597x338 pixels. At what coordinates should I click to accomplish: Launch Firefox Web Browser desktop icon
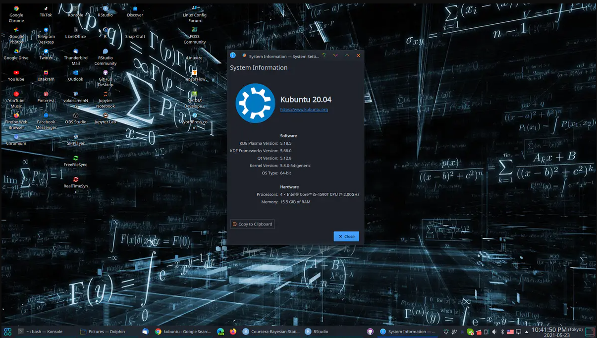[x=16, y=121]
